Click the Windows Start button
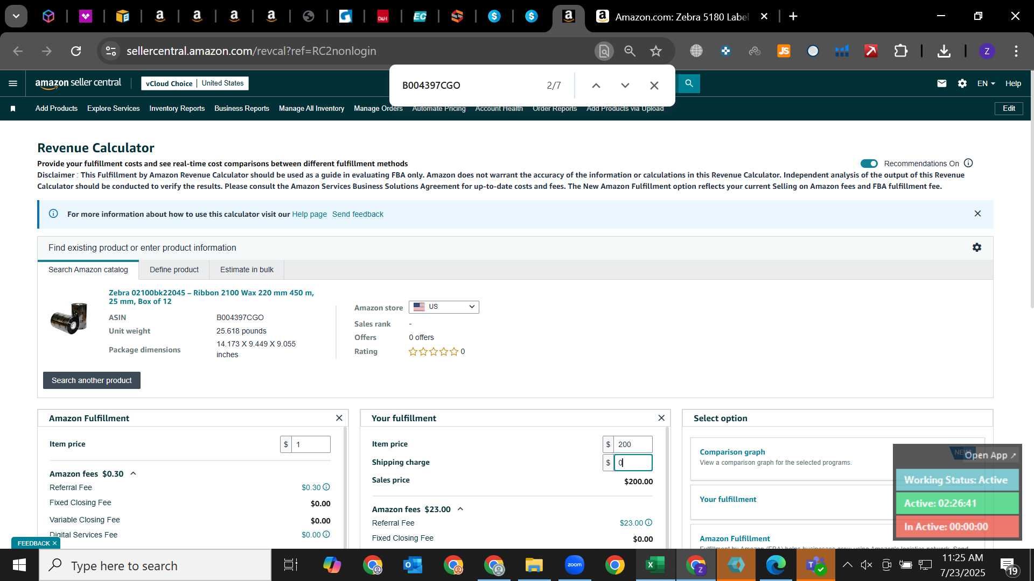Screen dimensions: 1034x581 (19, 565)
